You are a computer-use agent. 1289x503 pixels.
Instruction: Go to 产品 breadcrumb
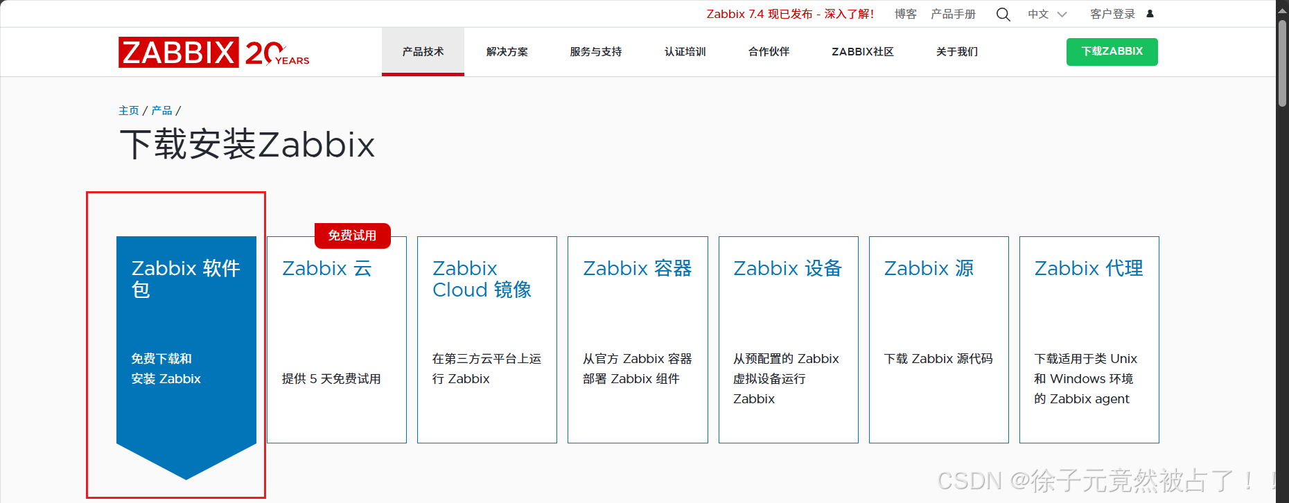pos(161,111)
